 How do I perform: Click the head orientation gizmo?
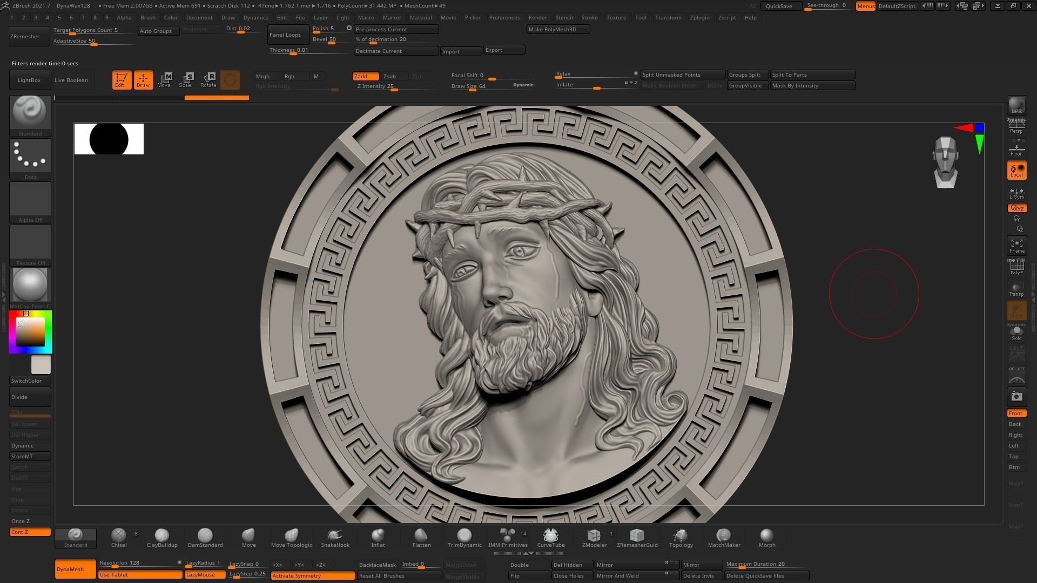[945, 162]
